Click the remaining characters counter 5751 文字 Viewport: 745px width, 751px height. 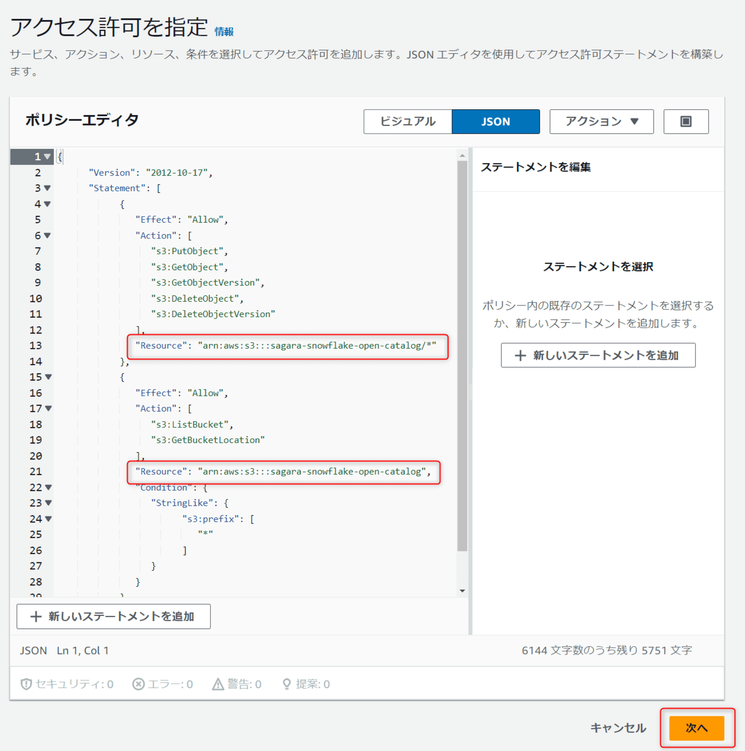667,650
